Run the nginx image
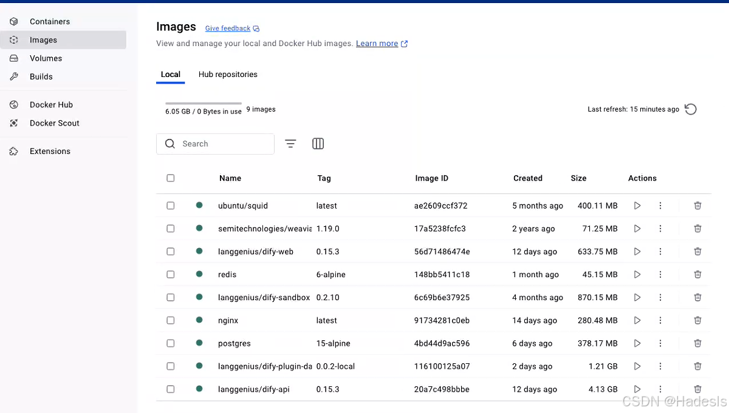Viewport: 729px width, 413px height. tap(637, 320)
